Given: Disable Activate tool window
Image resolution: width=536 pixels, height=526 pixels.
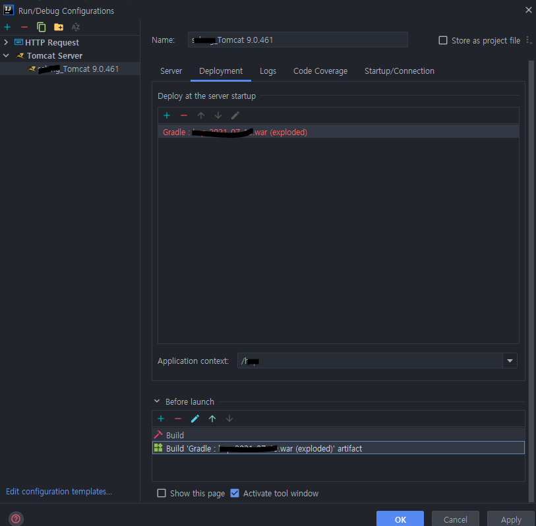Looking at the screenshot, I should pos(235,492).
